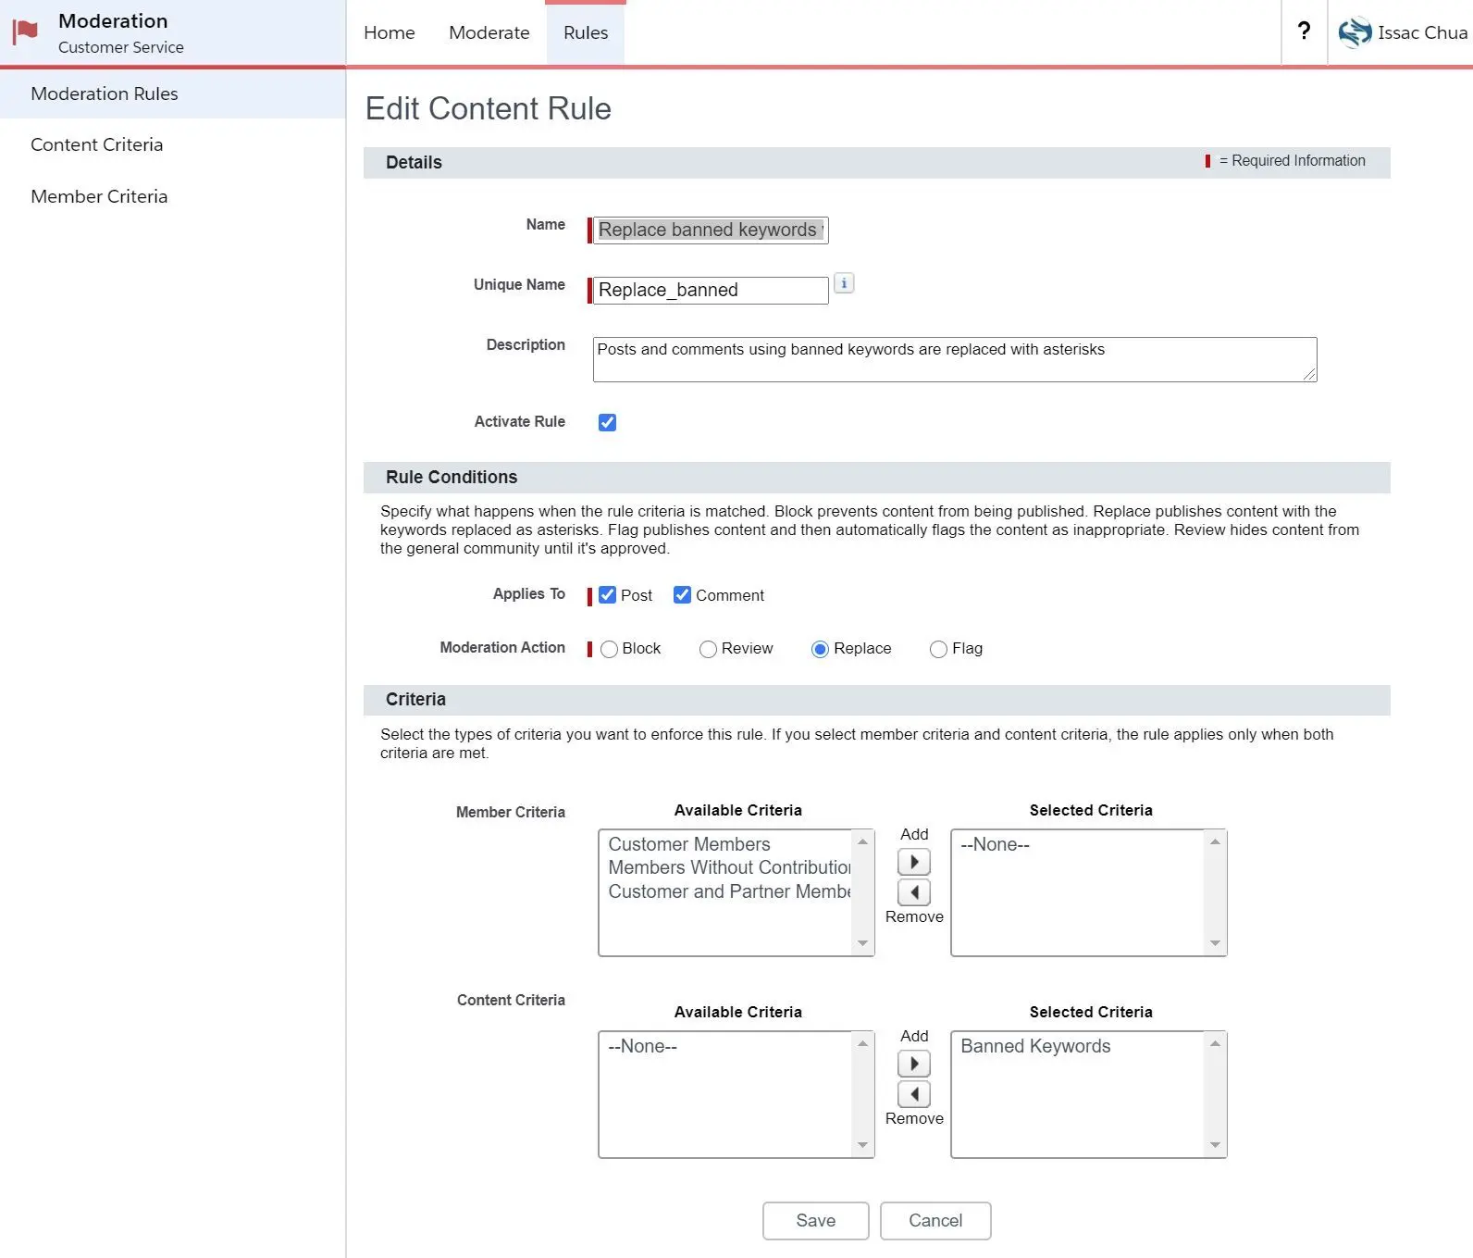Click Remove arrow for Content Criteria

coord(914,1094)
